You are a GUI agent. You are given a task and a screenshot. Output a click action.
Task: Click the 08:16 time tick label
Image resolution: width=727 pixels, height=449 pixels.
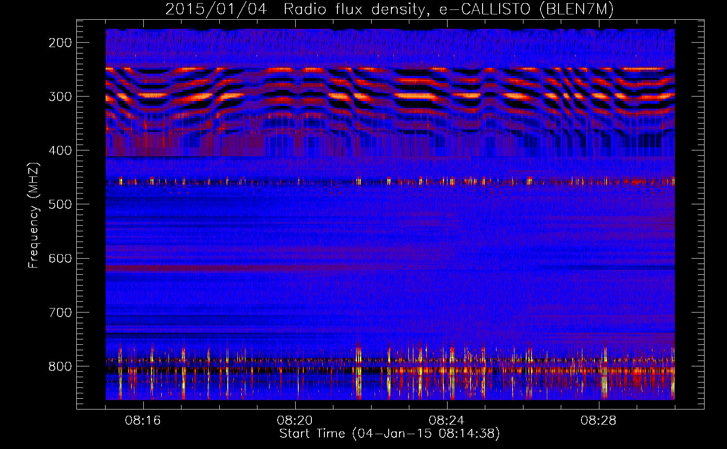click(143, 421)
